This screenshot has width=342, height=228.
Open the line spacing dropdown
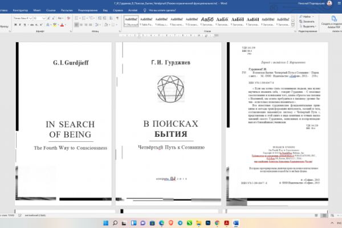click(x=97, y=25)
